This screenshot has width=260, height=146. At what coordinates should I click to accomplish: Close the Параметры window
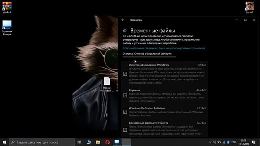tap(254, 20)
